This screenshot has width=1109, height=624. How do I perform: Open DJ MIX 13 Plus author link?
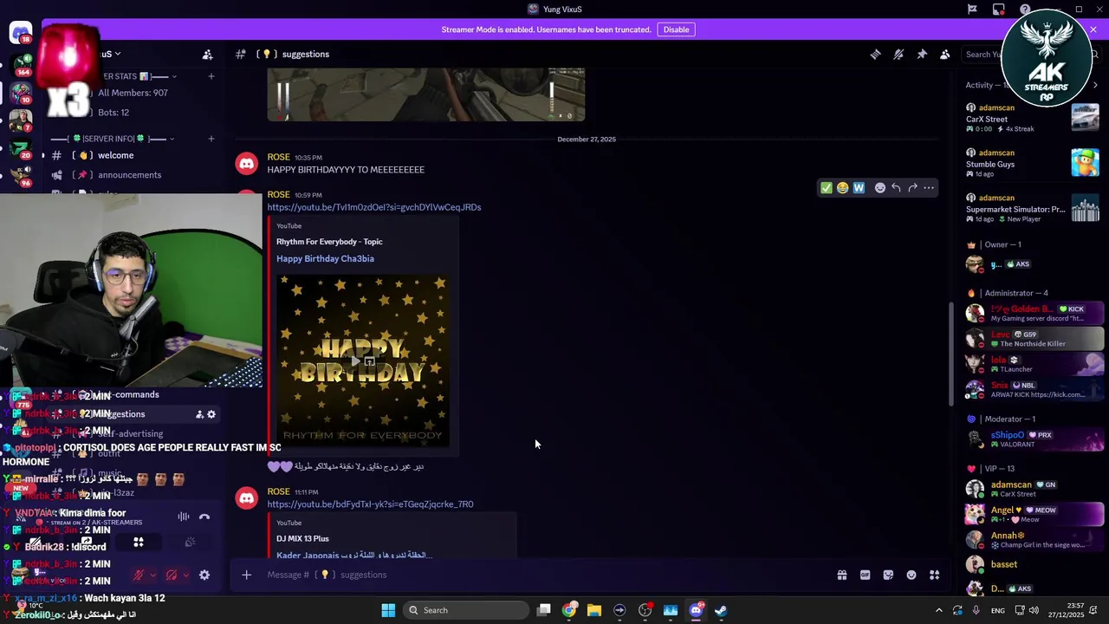pos(302,539)
